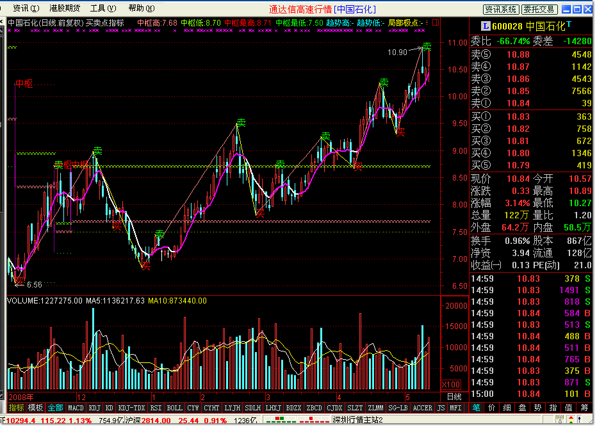Switch to the SLZT indicator
597x427 pixels.
tap(356, 408)
